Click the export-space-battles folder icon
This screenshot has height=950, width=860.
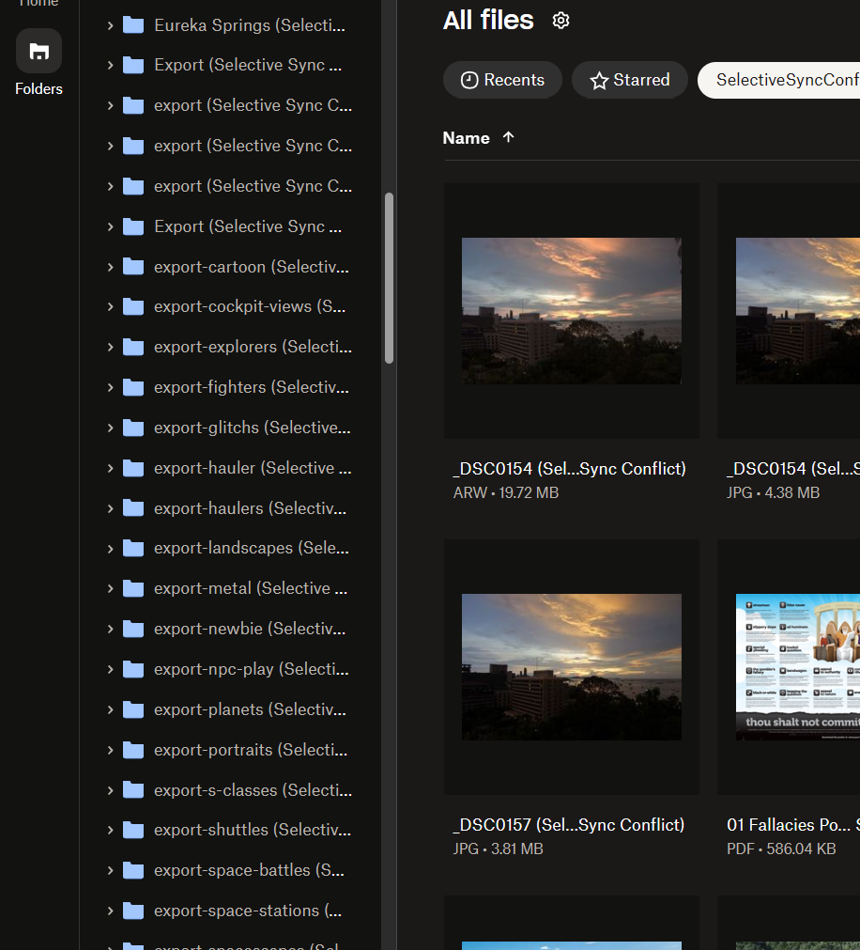click(x=133, y=870)
